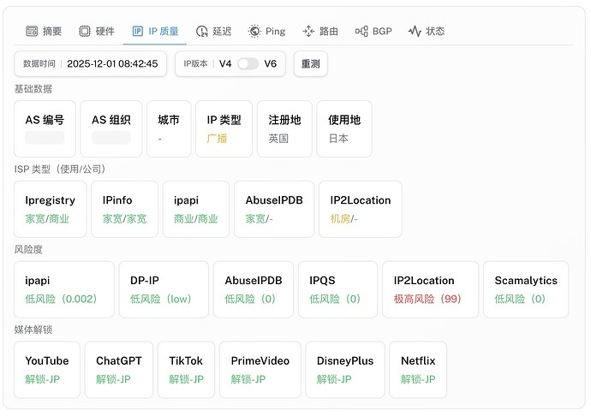Click DisneyPlus unlock status 解锁-JP
Image resolution: width=591 pixels, height=416 pixels.
(x=334, y=379)
